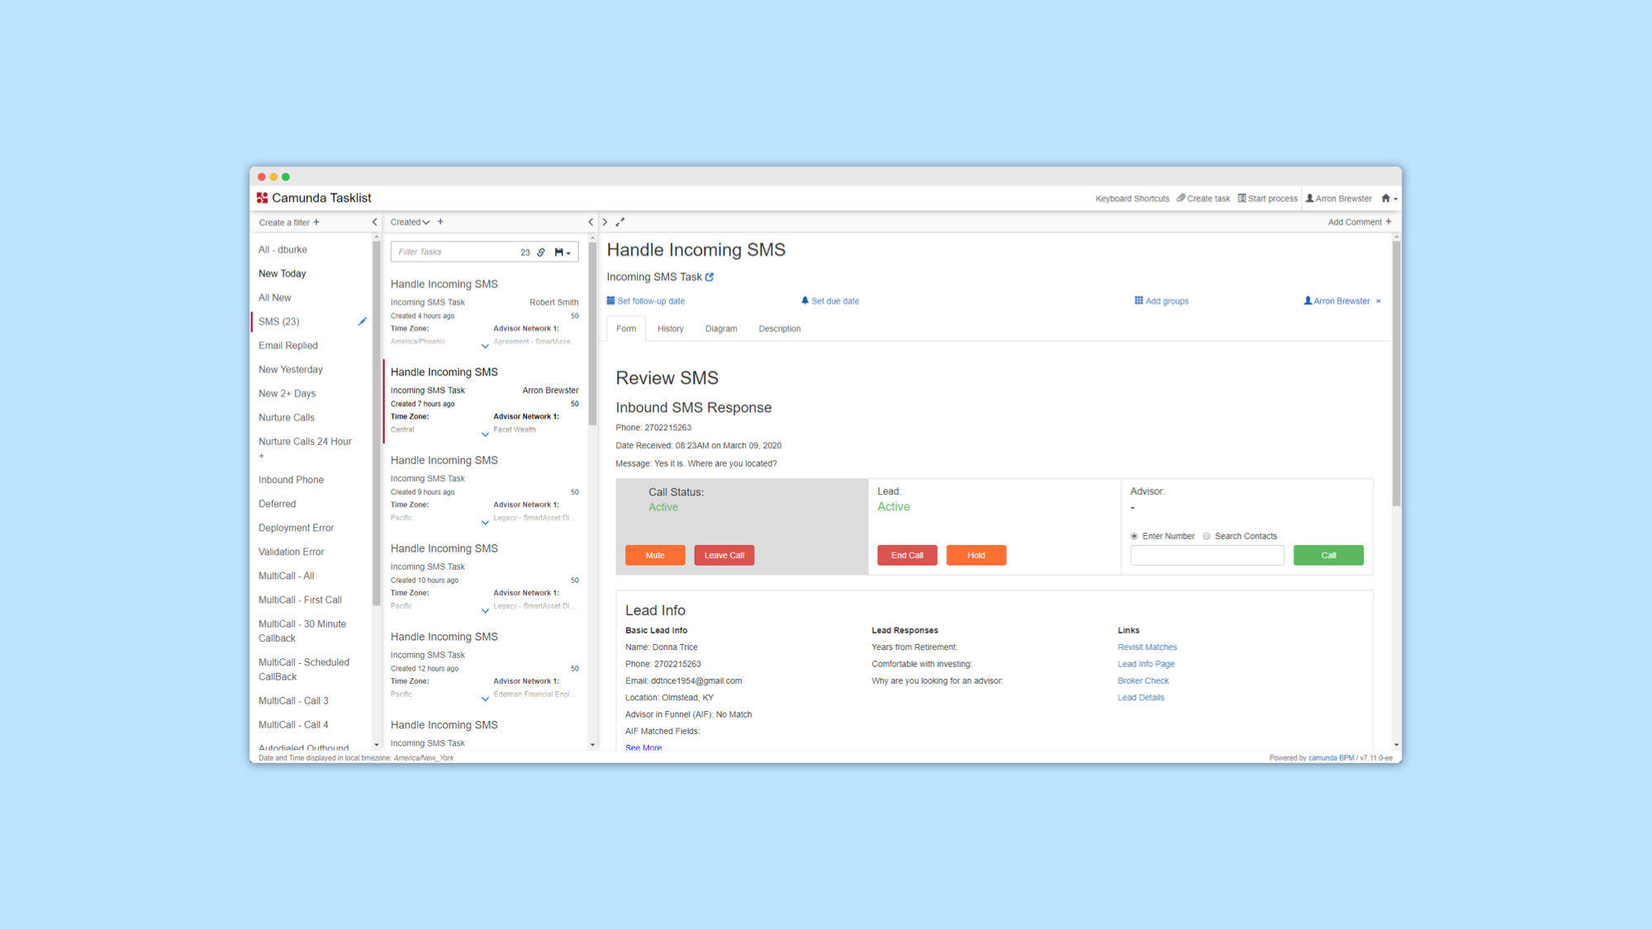Switch to the Diagram tab

pyautogui.click(x=720, y=329)
